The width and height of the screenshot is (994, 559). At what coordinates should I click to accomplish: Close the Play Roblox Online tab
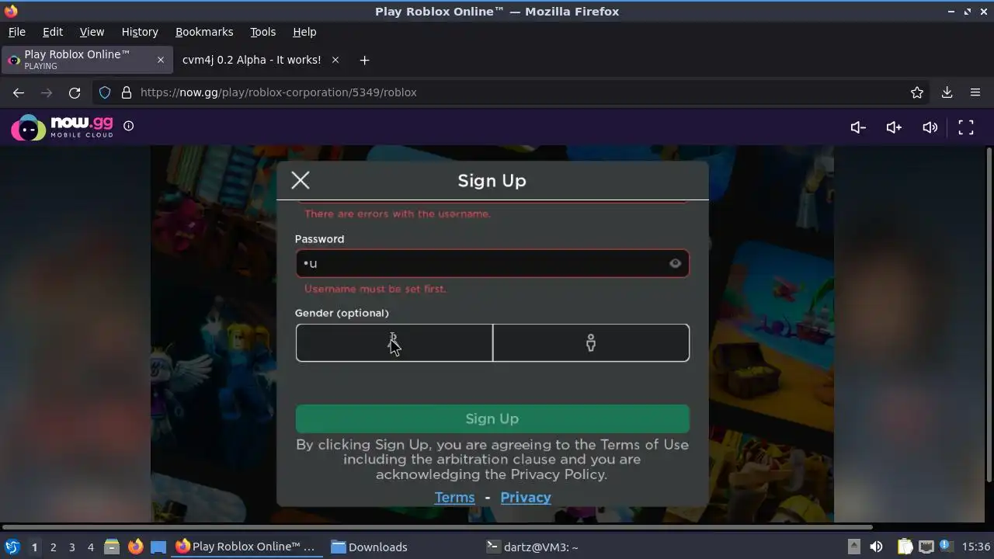[161, 60]
